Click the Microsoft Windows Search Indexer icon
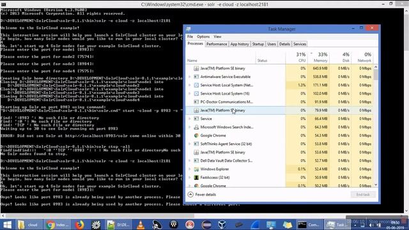Image resolution: width=409 pixels, height=230 pixels. point(196,127)
